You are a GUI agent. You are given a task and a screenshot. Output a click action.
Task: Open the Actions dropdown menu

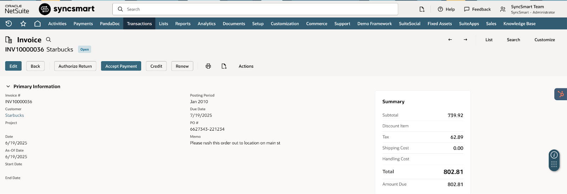tap(246, 66)
